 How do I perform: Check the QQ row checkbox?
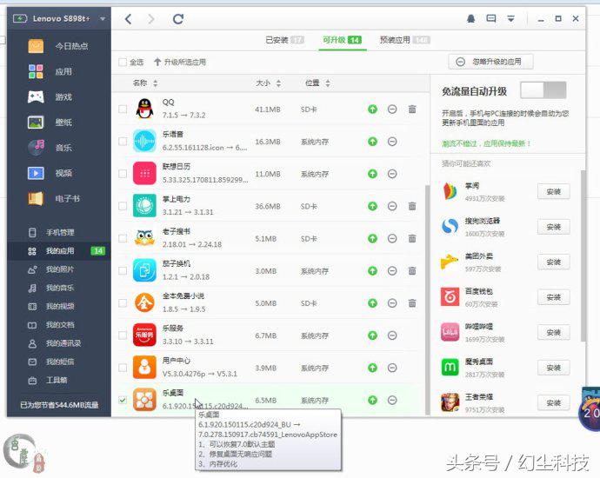coord(123,109)
